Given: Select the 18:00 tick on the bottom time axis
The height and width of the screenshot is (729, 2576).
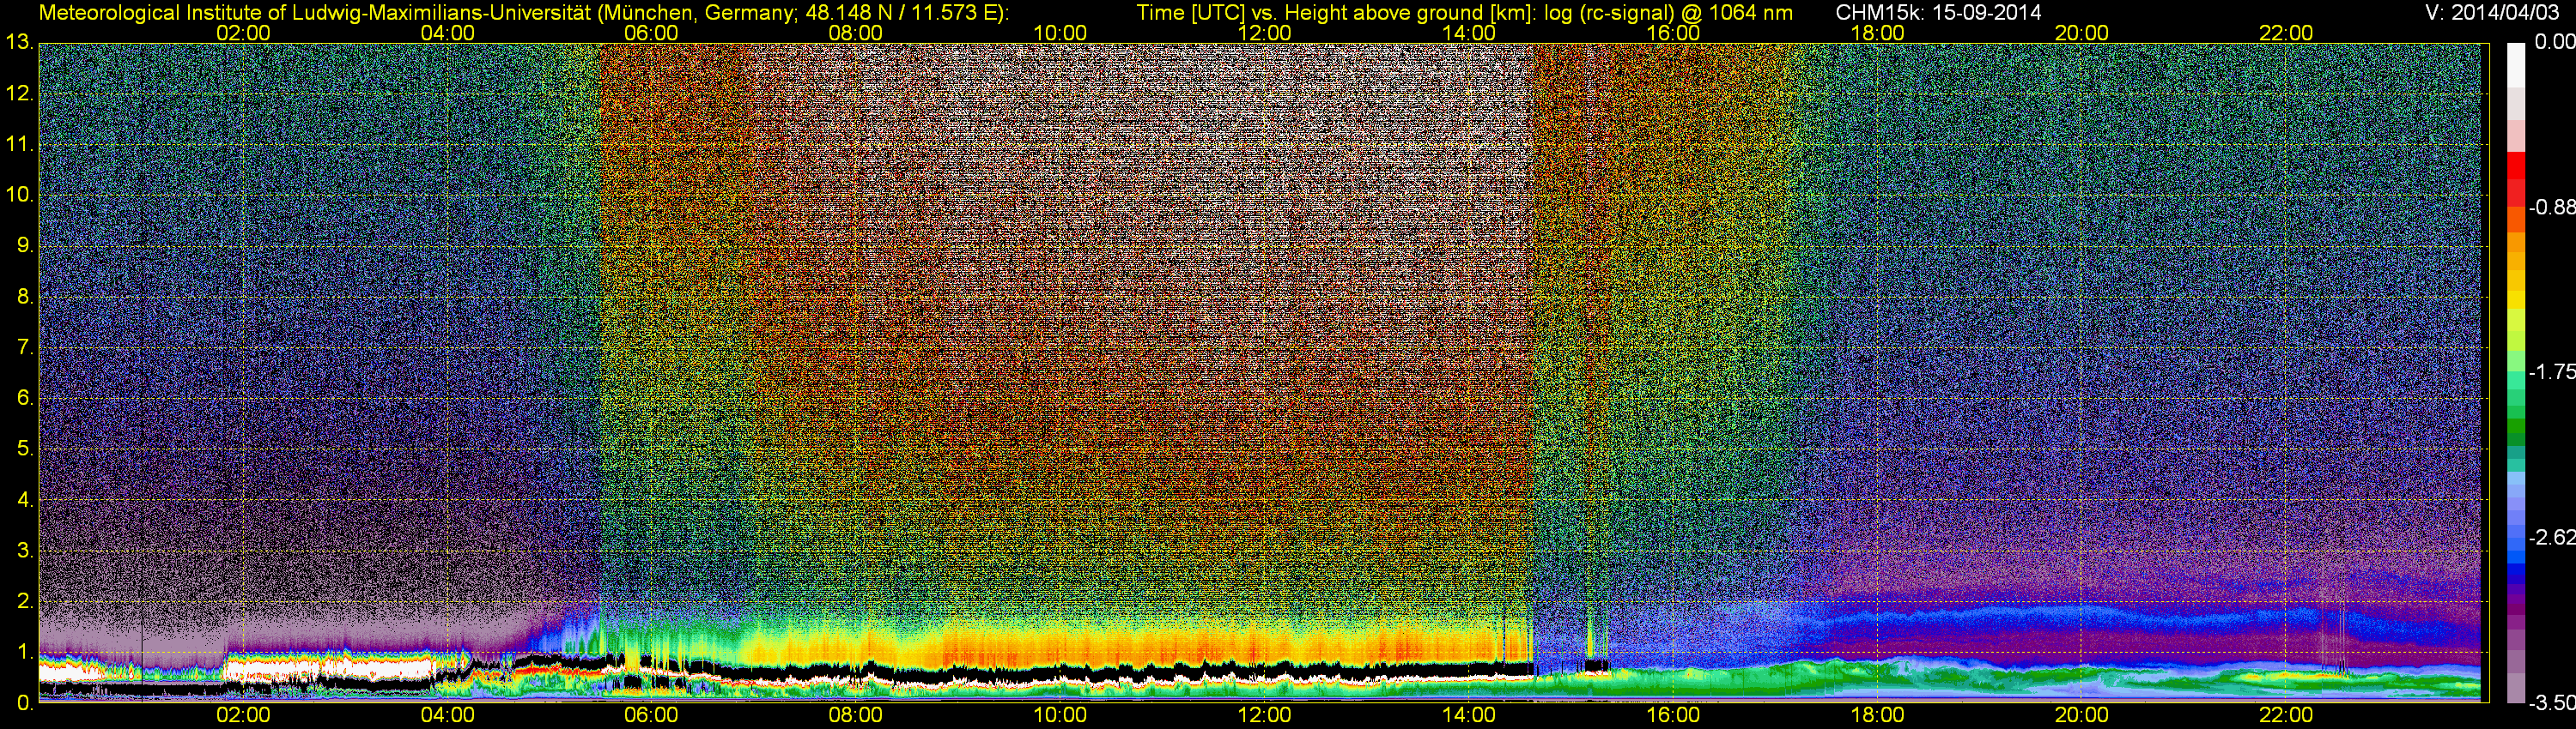Looking at the screenshot, I should (1877, 715).
